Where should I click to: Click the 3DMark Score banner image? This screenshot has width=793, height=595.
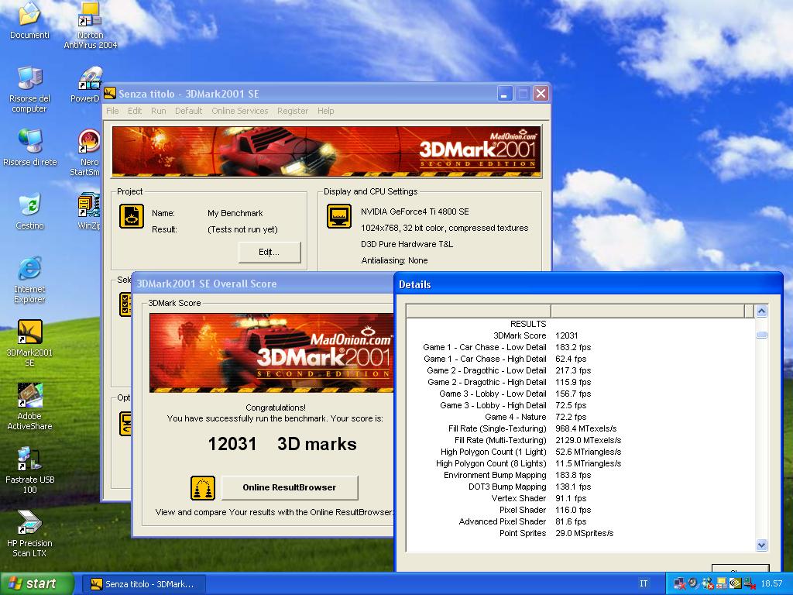click(272, 353)
